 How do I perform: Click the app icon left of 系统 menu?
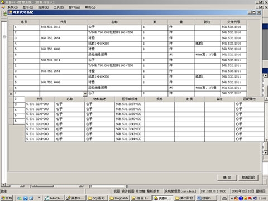coord(3,7)
